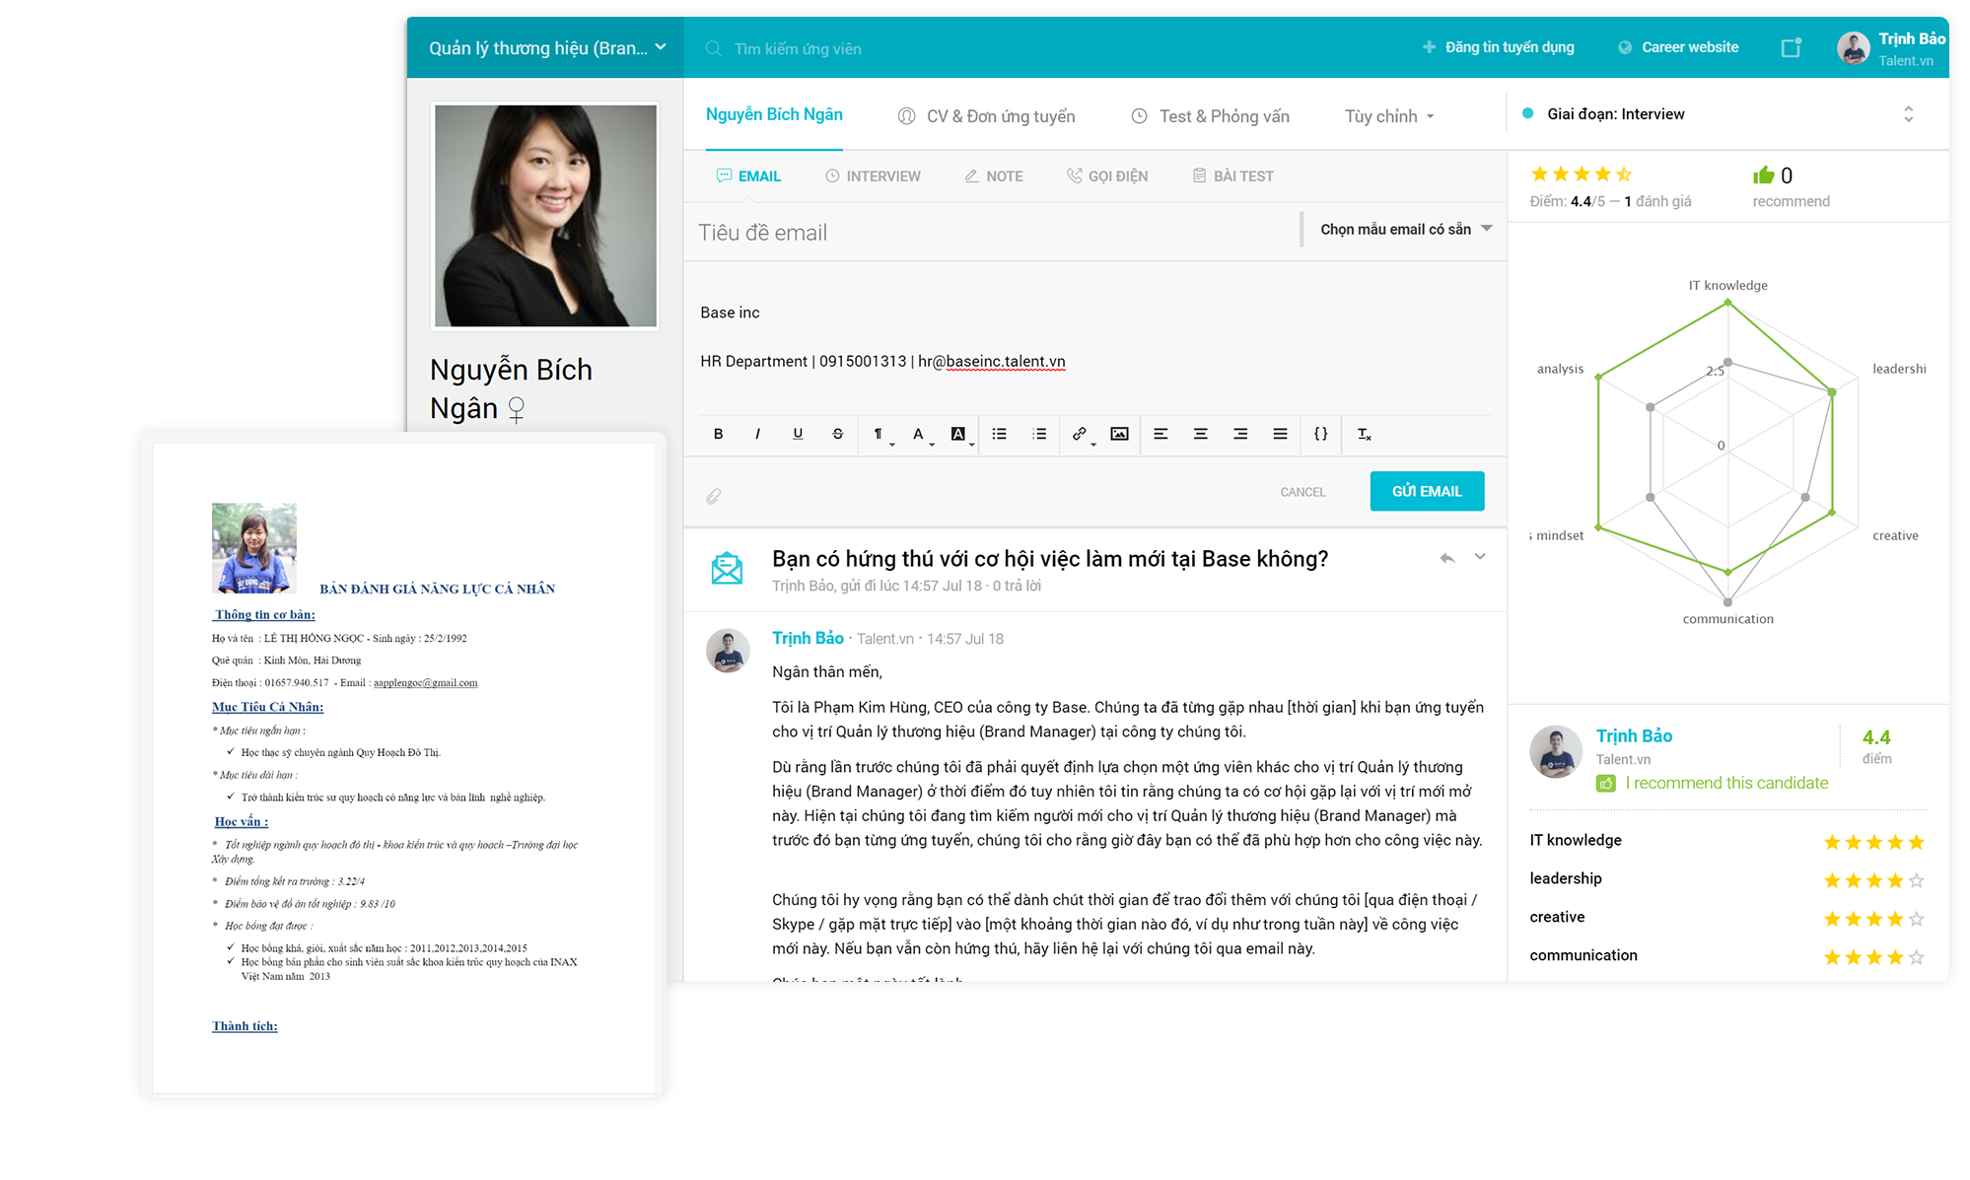
Task: Click the GỬI EMAIL button
Action: [x=1427, y=491]
